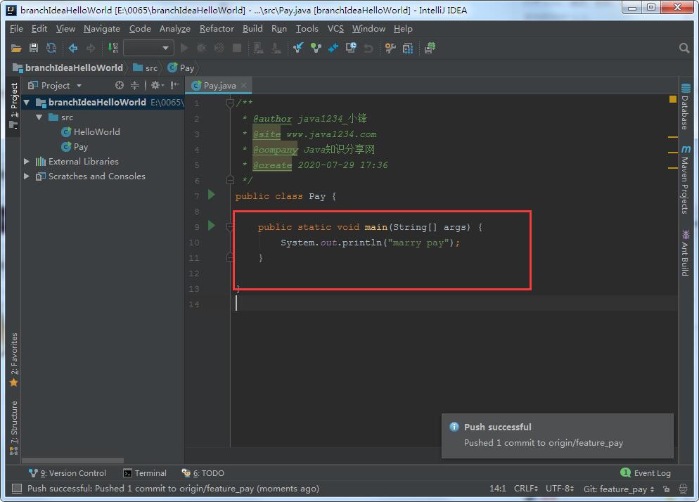
Task: Open the Project Structure toolbar icon
Action: [408, 48]
